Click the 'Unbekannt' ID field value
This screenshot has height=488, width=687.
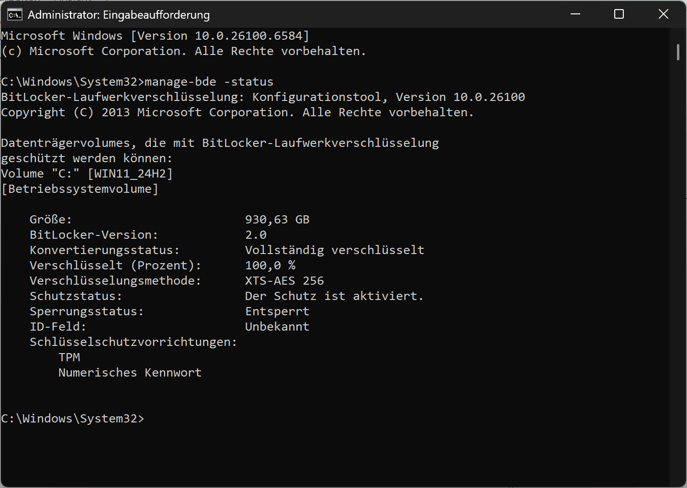277,327
